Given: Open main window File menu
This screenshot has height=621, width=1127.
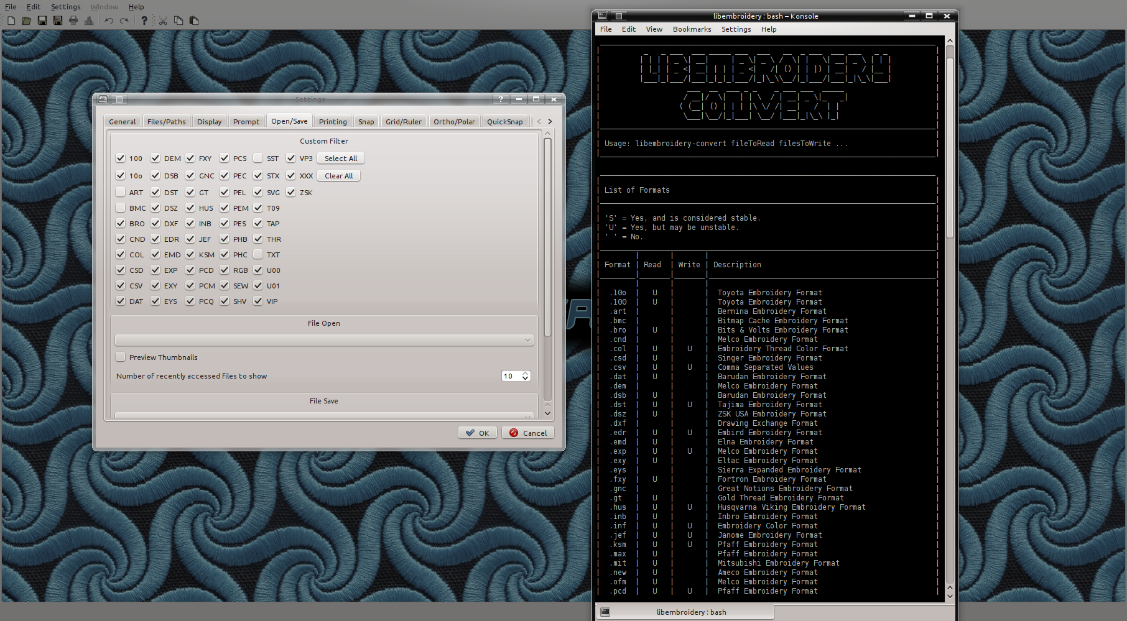Looking at the screenshot, I should (11, 7).
